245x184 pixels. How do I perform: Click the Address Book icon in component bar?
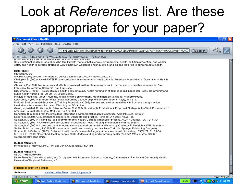[x=32, y=177]
